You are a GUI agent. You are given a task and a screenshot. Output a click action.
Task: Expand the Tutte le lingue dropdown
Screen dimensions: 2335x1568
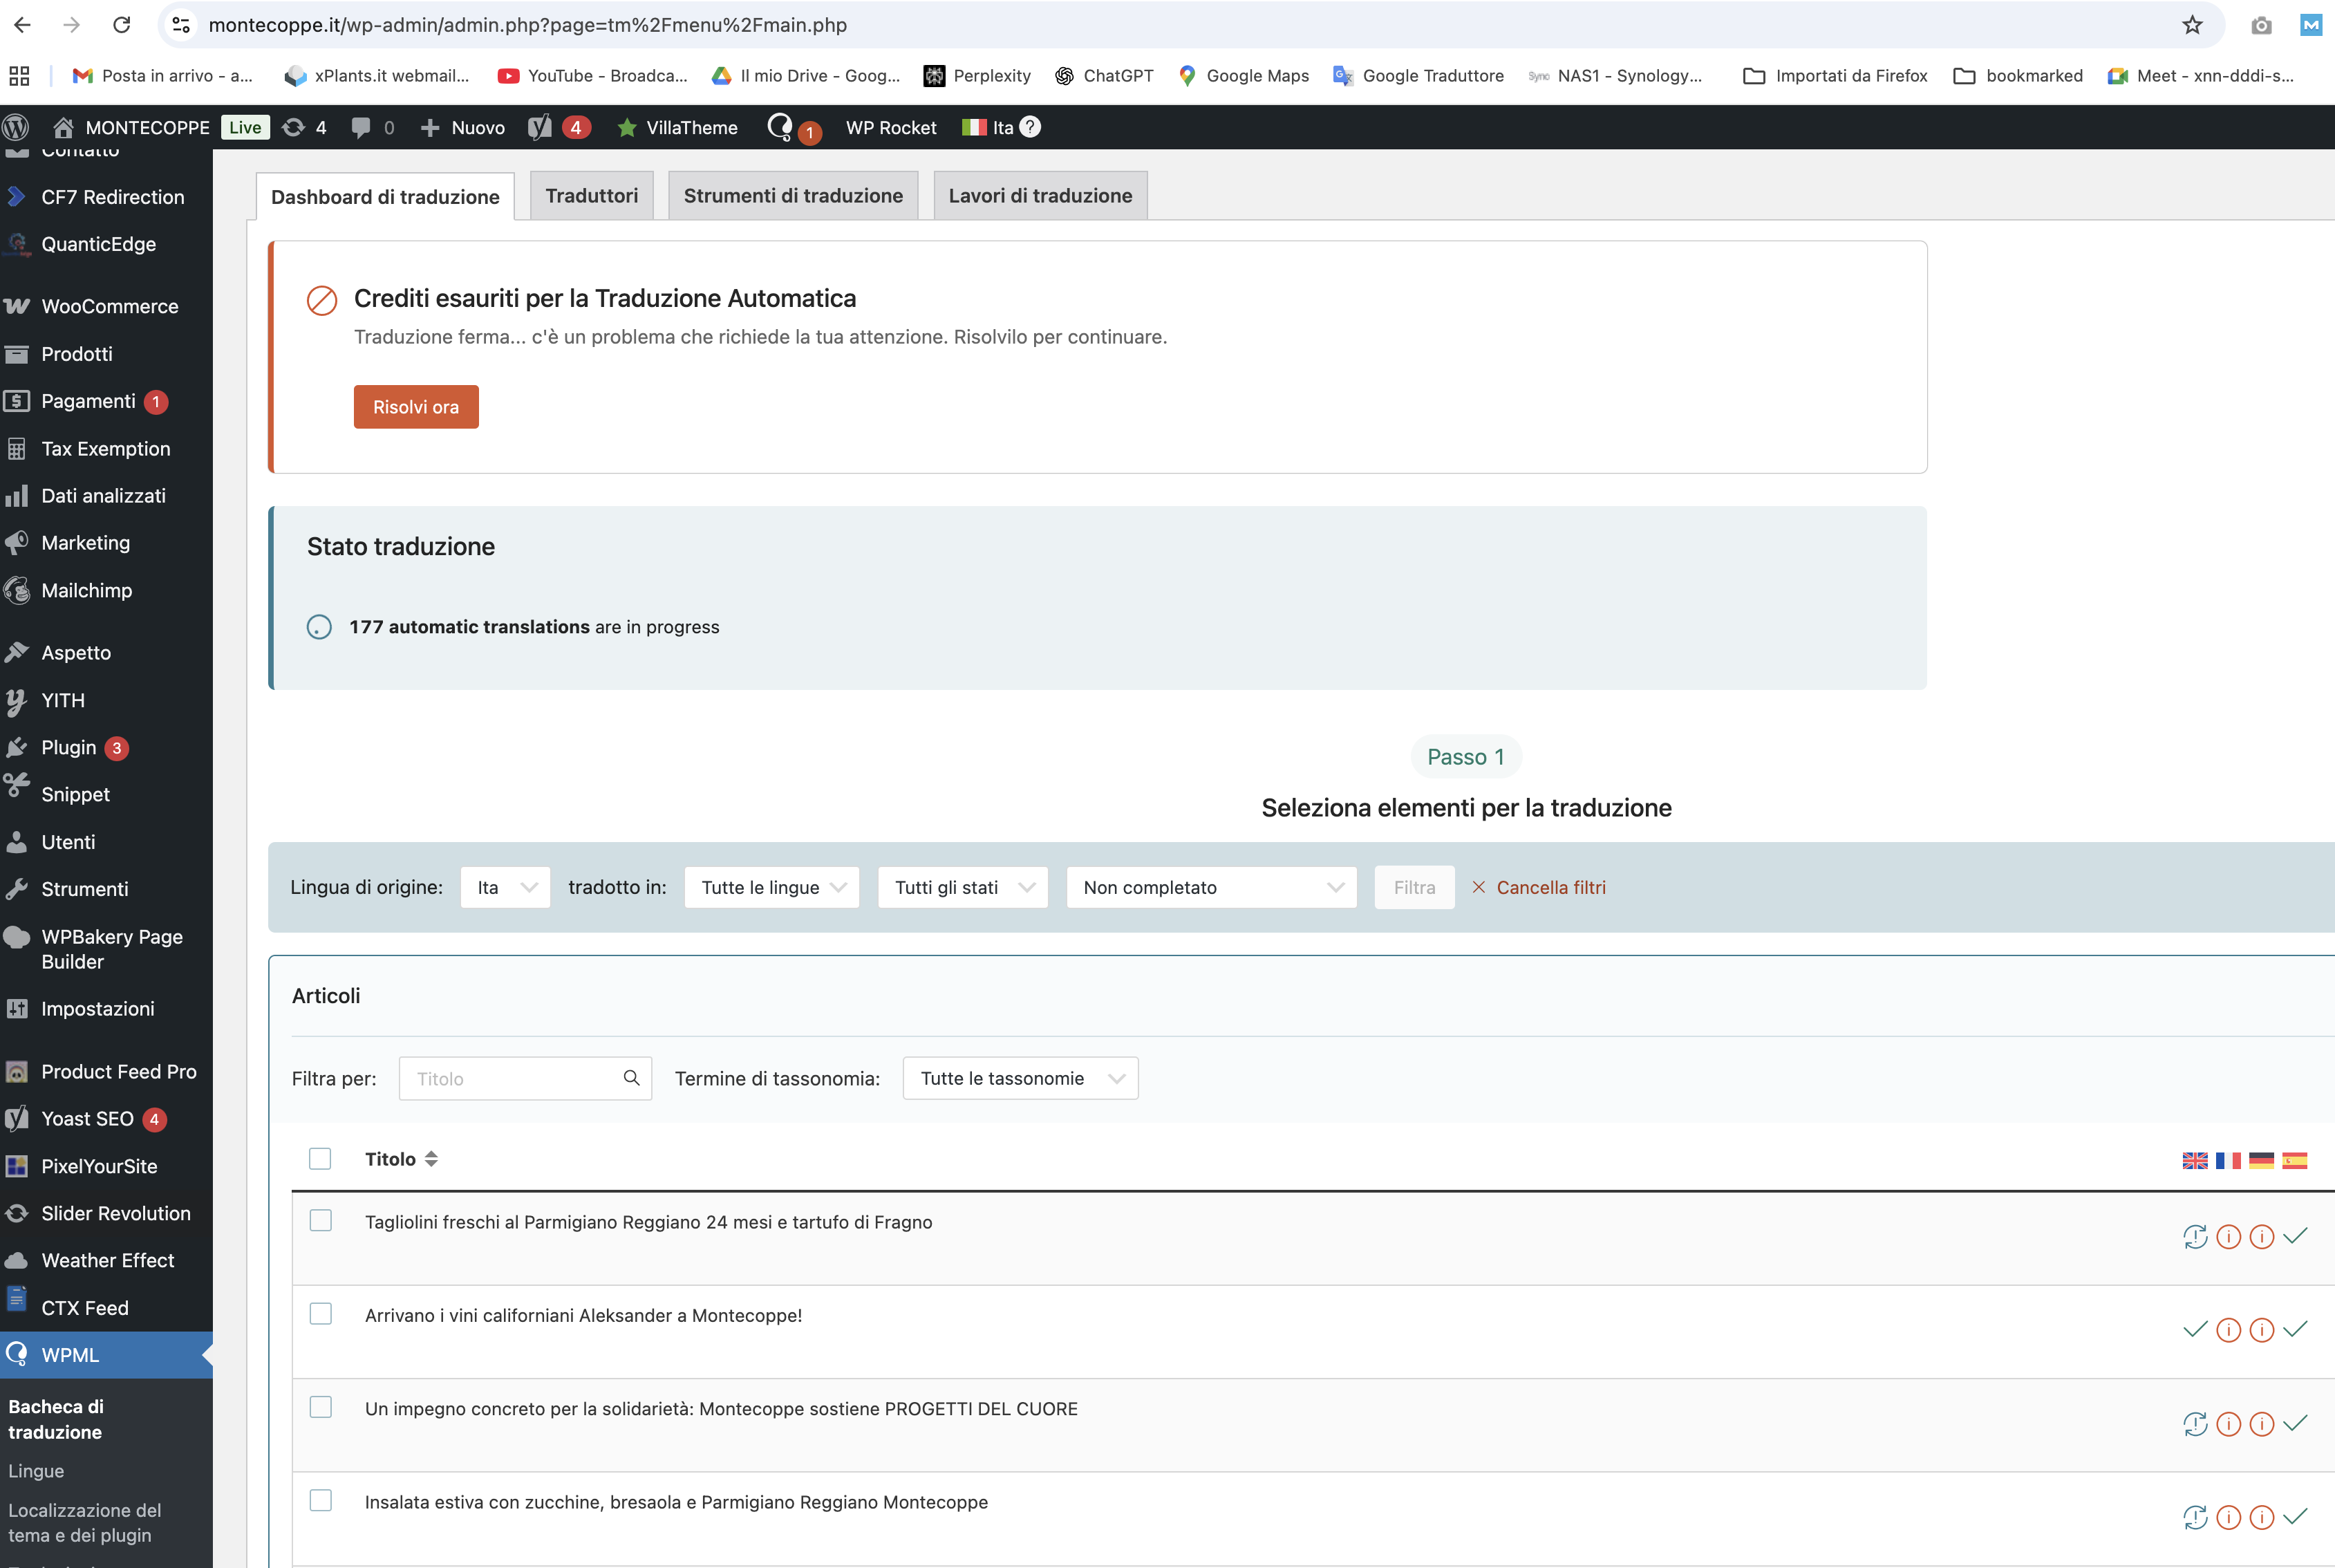coord(771,887)
